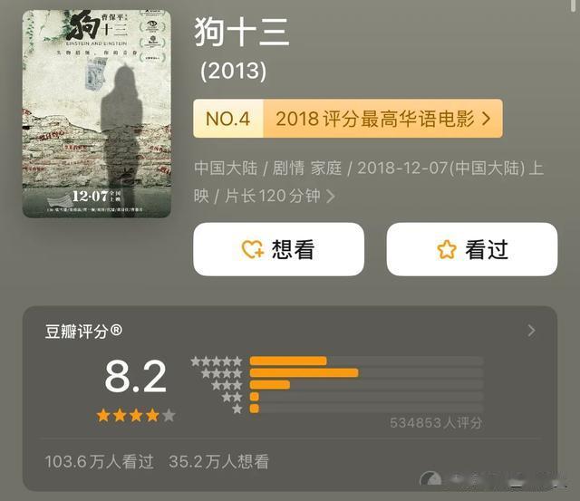This screenshot has width=580, height=501.
Task: Click the five-star rating bar
Action: pos(366,361)
